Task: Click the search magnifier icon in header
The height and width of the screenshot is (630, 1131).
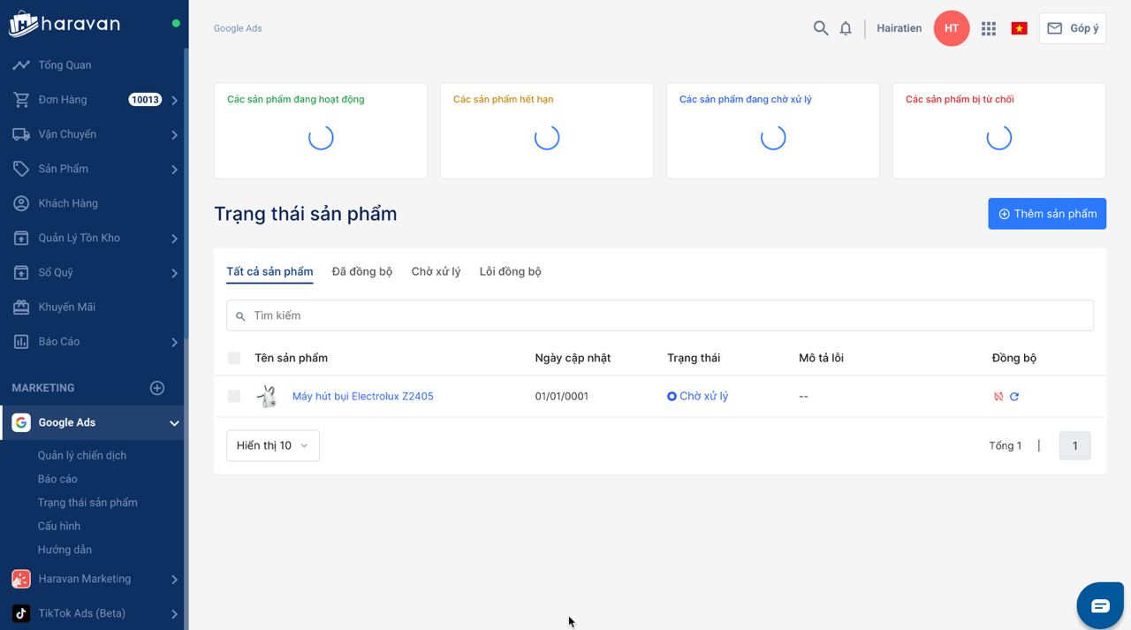Action: (820, 28)
